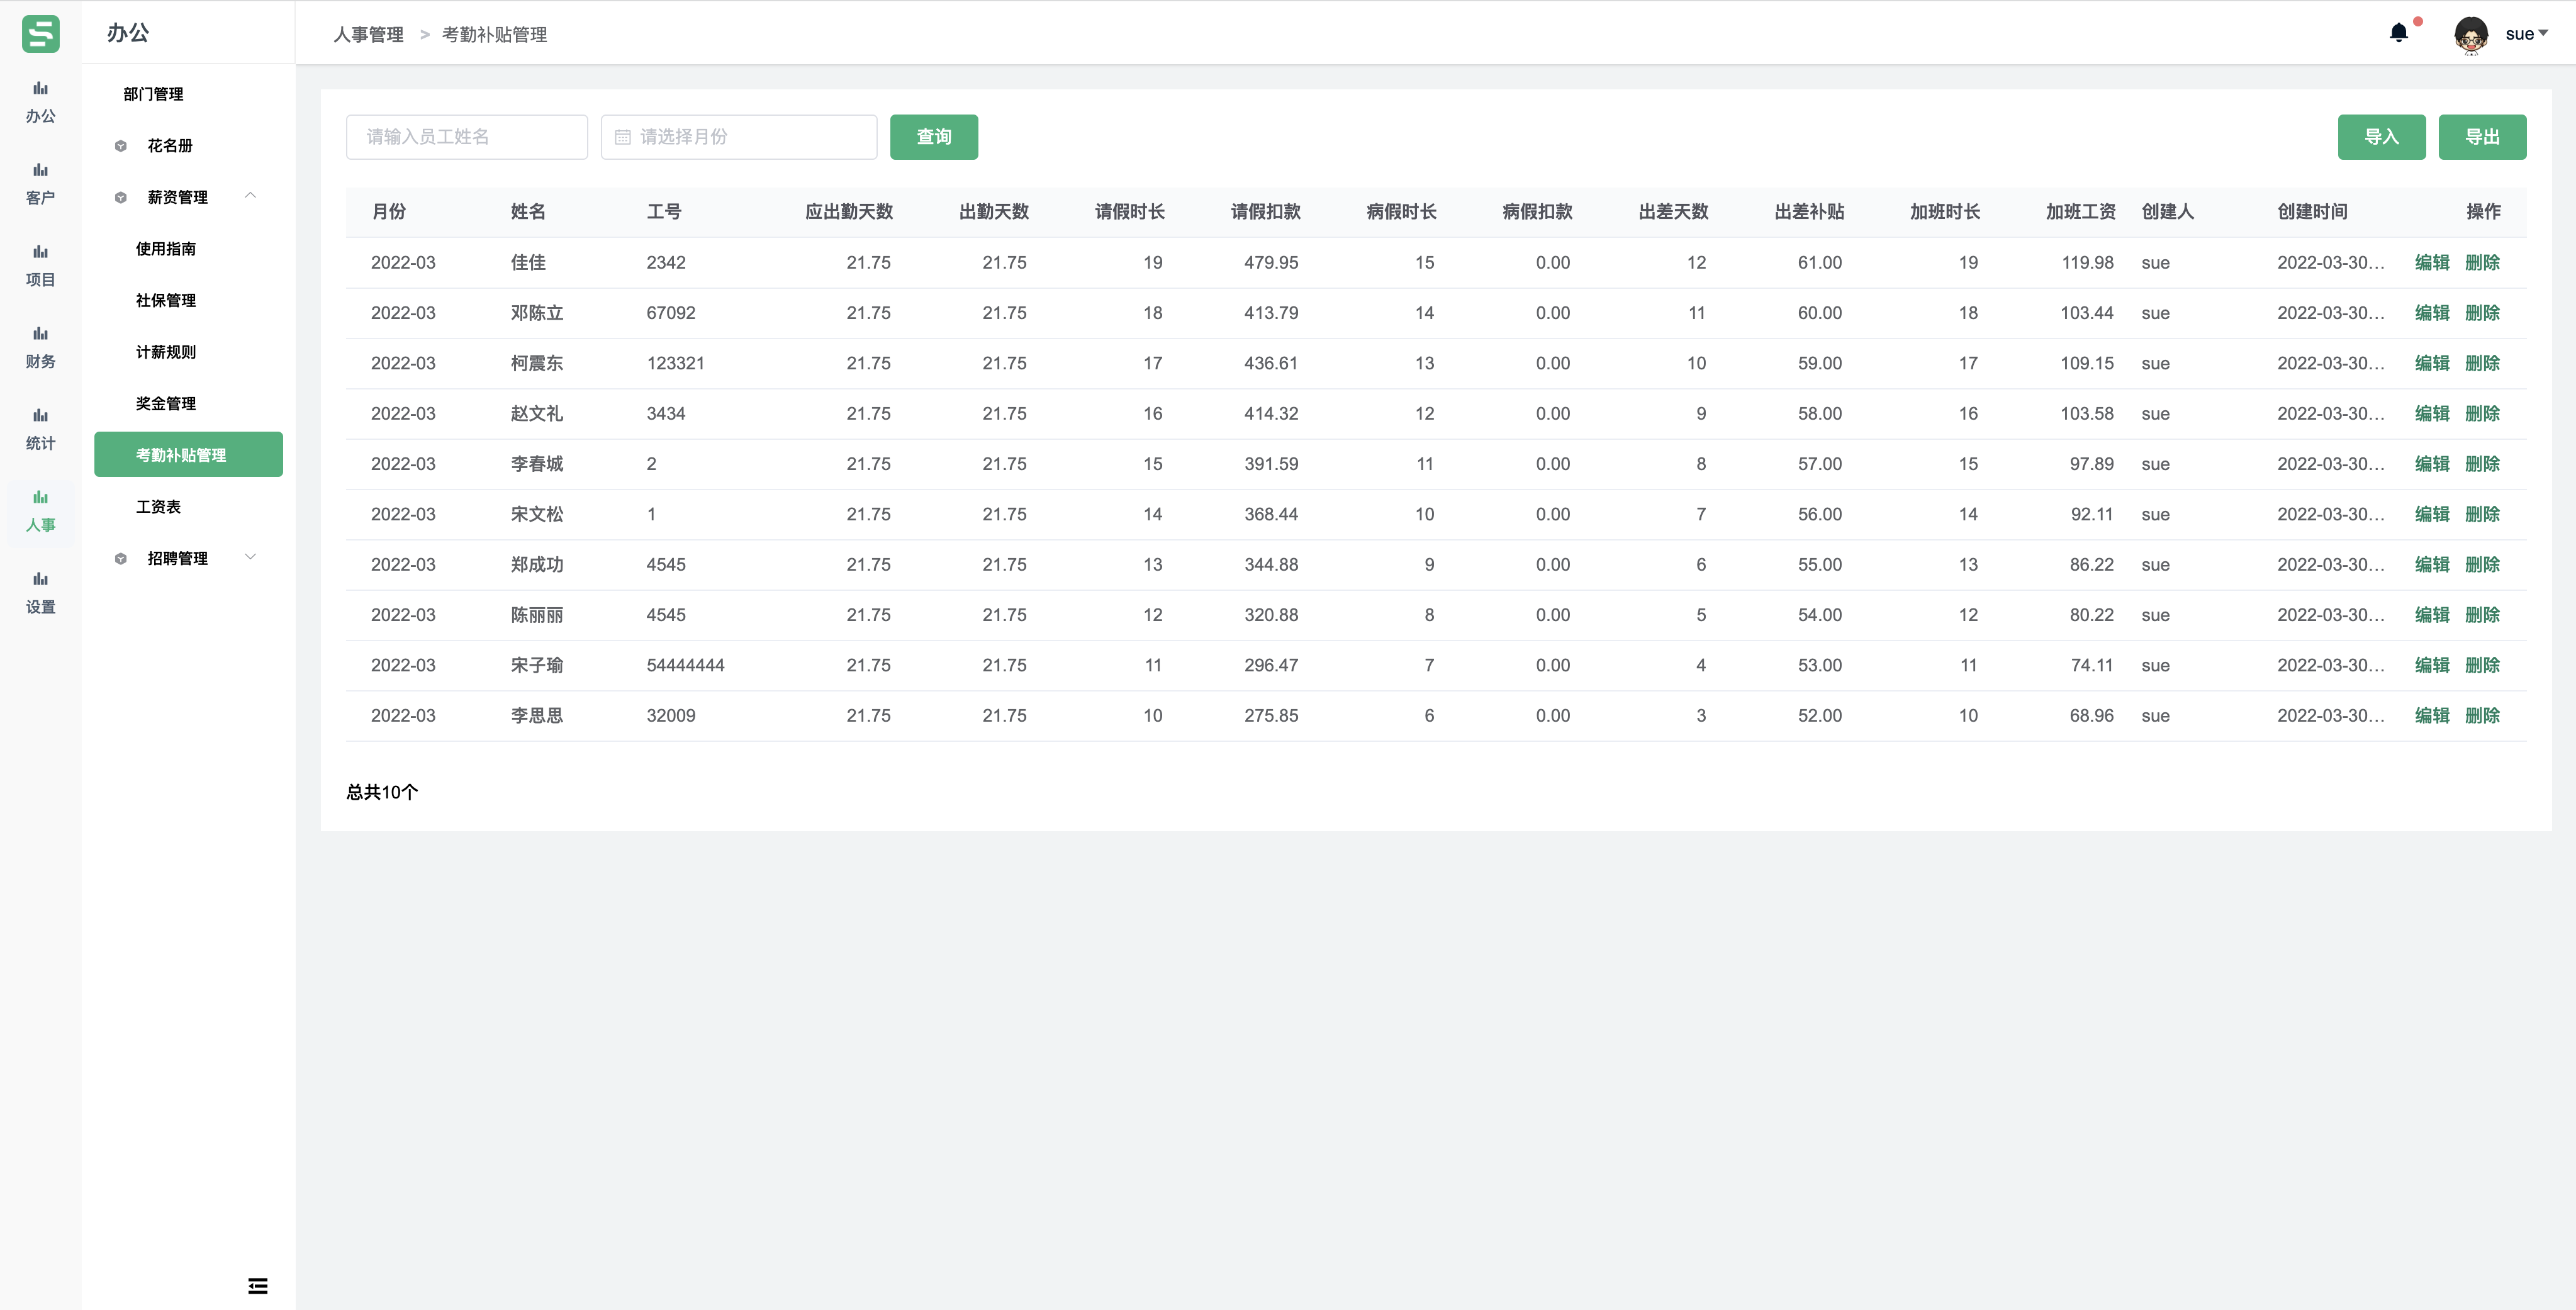Click the user avatar picture

point(2471,34)
